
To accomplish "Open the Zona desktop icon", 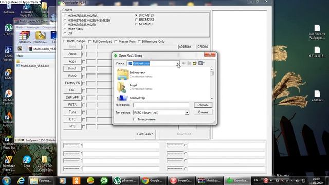I will [x=27, y=161].
